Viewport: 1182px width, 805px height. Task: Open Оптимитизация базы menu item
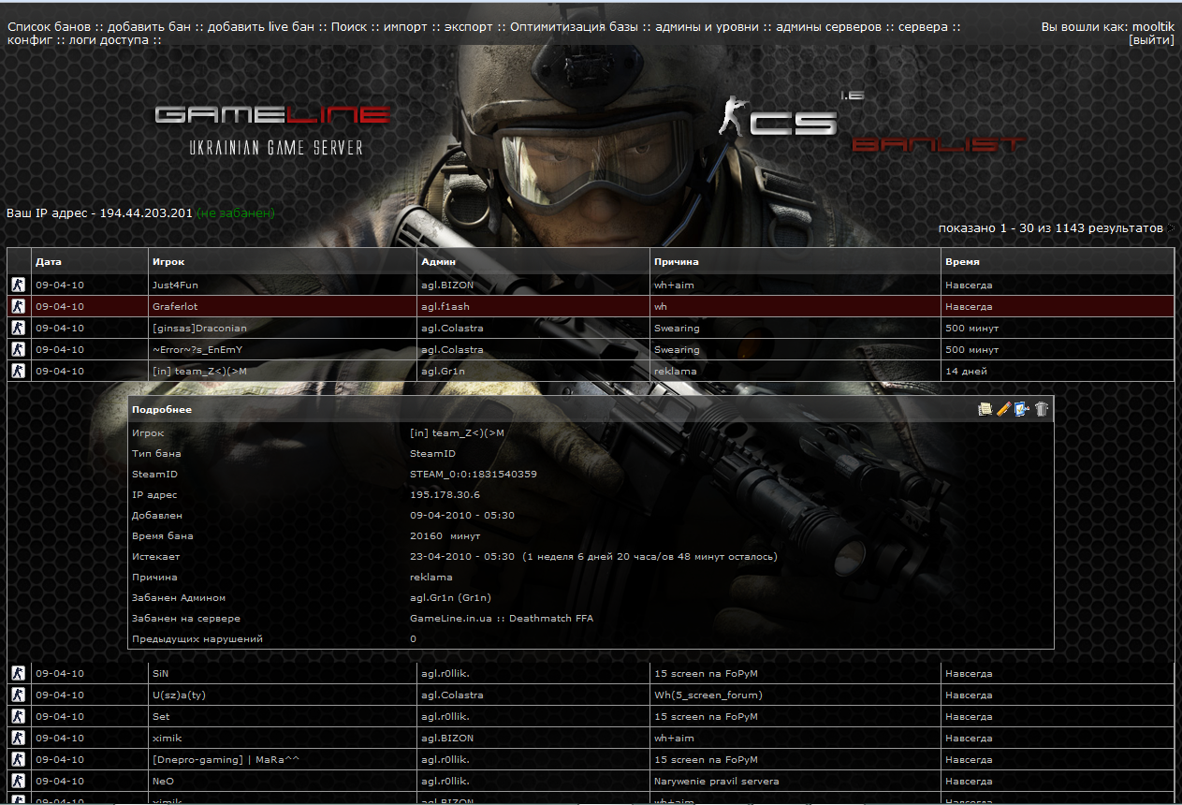(x=575, y=27)
